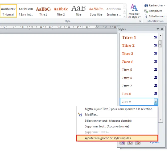The width and height of the screenshot is (167, 151).
Task: Open the Options... link in Styles pane
Action: (x=156, y=142)
